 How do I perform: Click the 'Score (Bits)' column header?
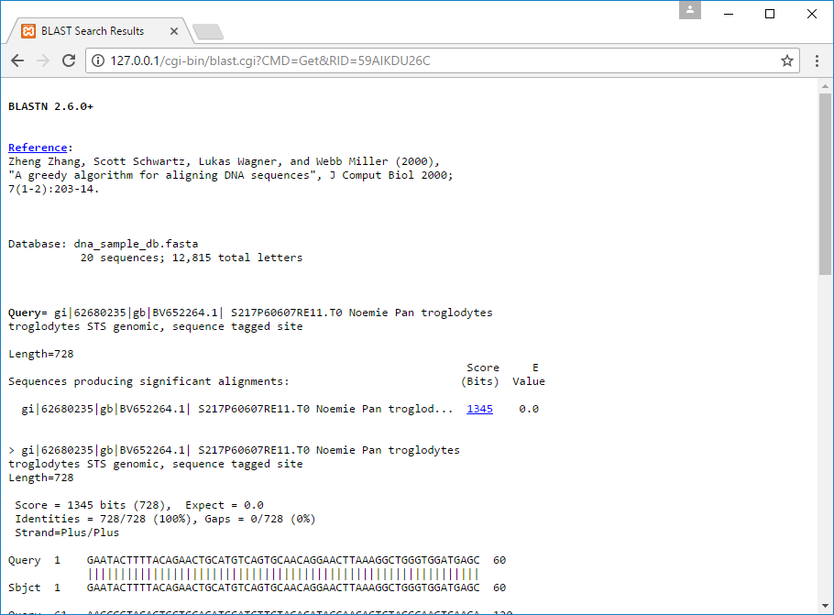(480, 375)
